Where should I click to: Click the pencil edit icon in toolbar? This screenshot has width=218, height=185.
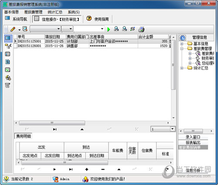(13, 29)
